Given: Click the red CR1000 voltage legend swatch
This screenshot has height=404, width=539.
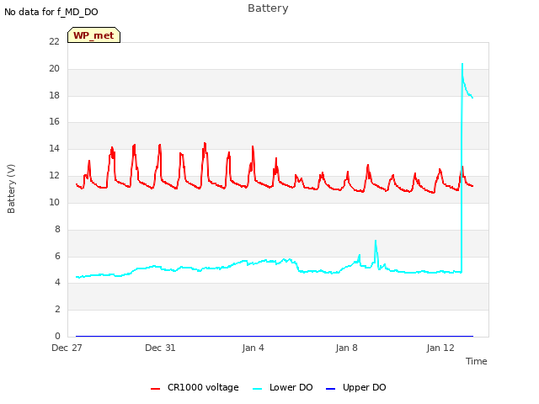Looking at the screenshot, I should click(x=155, y=389).
